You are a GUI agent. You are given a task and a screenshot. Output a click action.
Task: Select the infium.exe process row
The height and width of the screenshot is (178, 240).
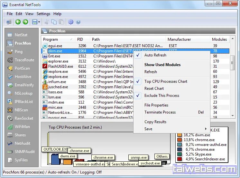pyautogui.click(x=88, y=82)
